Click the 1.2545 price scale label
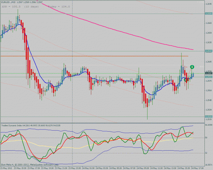213x170 pixels. coord(209,100)
